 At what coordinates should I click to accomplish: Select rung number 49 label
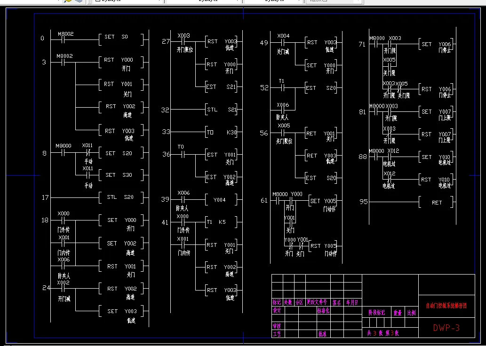click(264, 43)
